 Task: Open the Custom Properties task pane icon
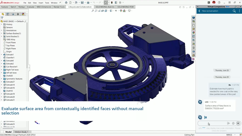(x=194, y=36)
